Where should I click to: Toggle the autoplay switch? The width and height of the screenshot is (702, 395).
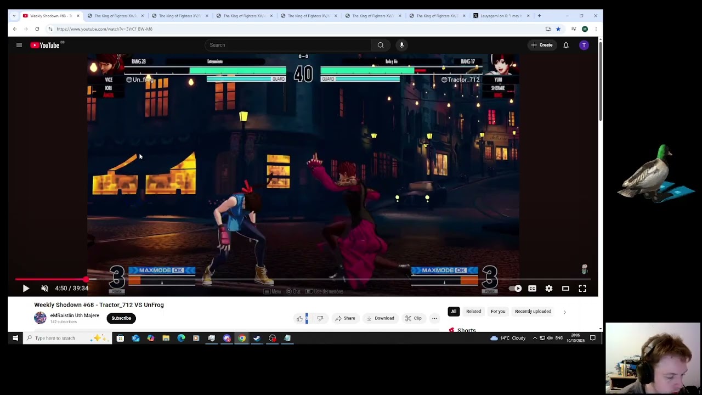pyautogui.click(x=516, y=288)
